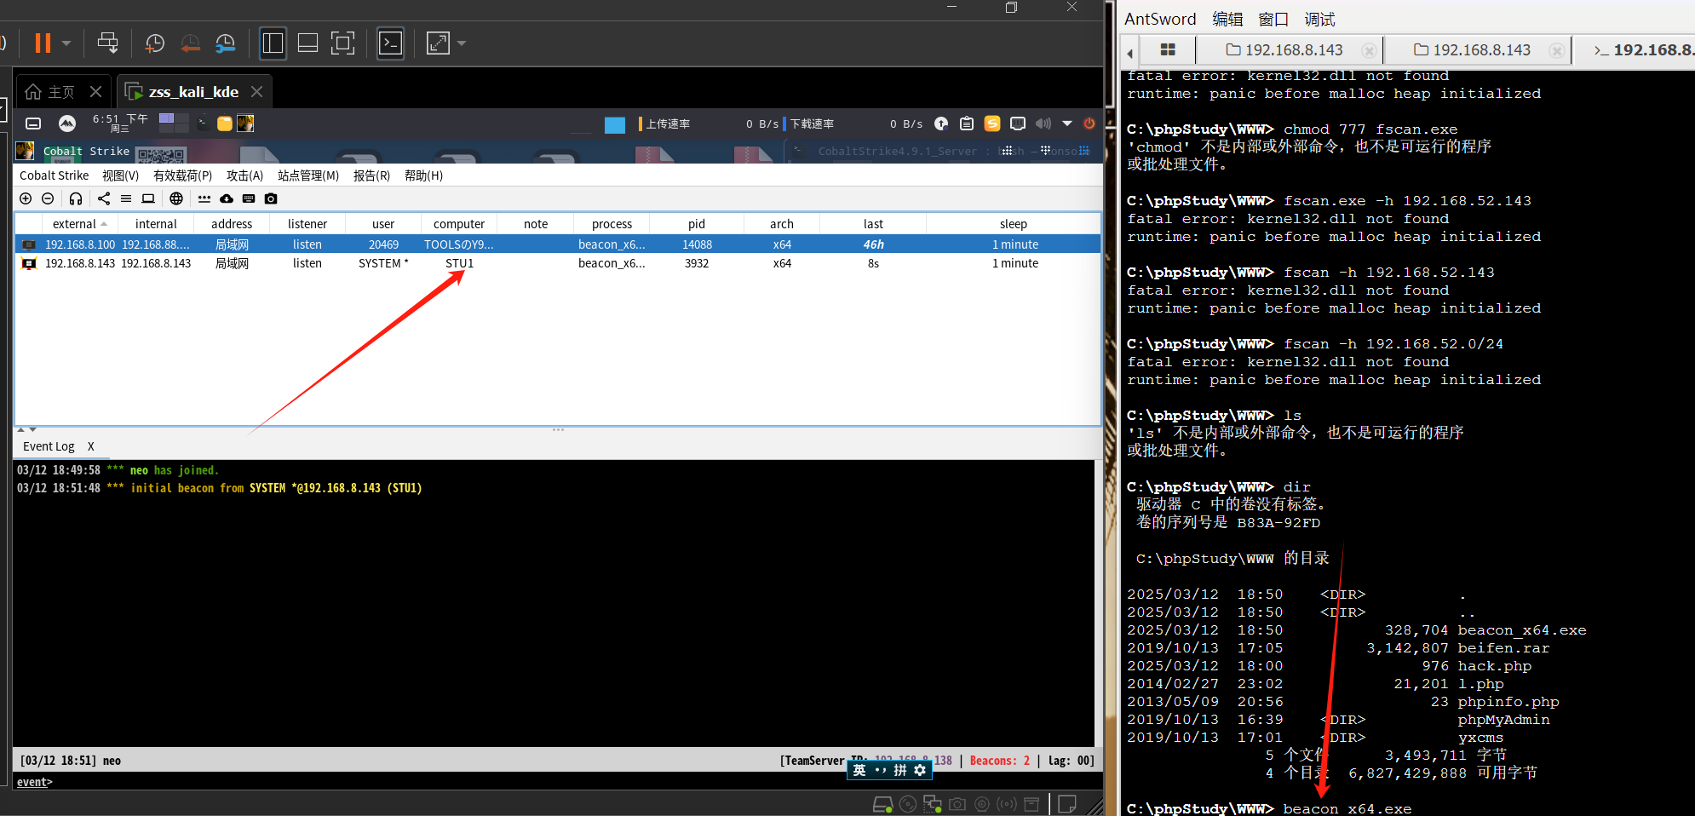Viewport: 1695px width, 816px height.
Task: Switch input method language with 英 button
Action: coord(859,770)
